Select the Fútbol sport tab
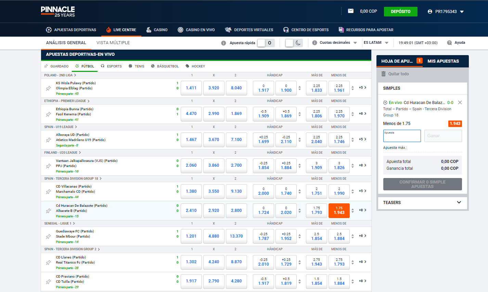This screenshot has width=488, height=292. [x=85, y=66]
